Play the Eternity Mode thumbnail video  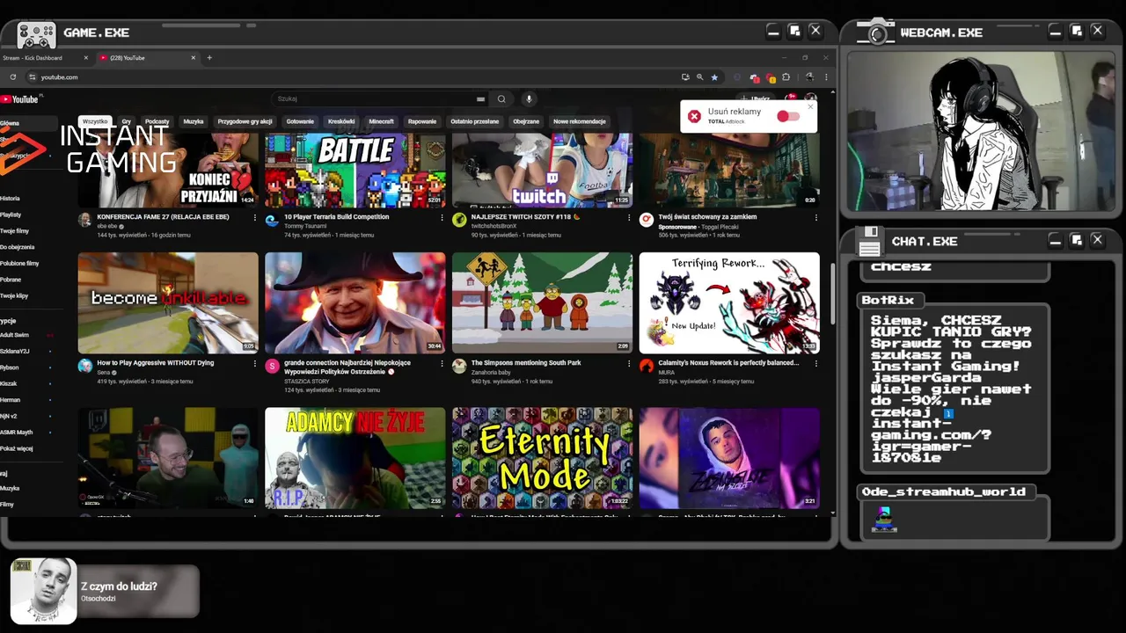(x=542, y=458)
